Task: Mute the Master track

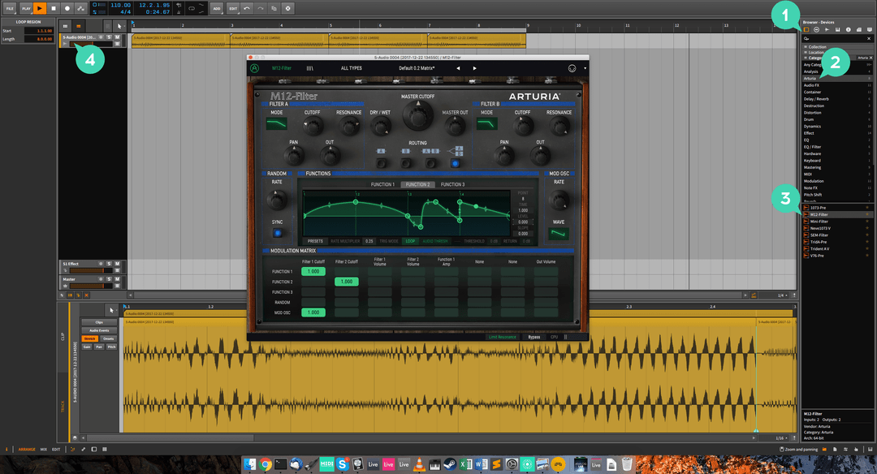Action: [118, 279]
